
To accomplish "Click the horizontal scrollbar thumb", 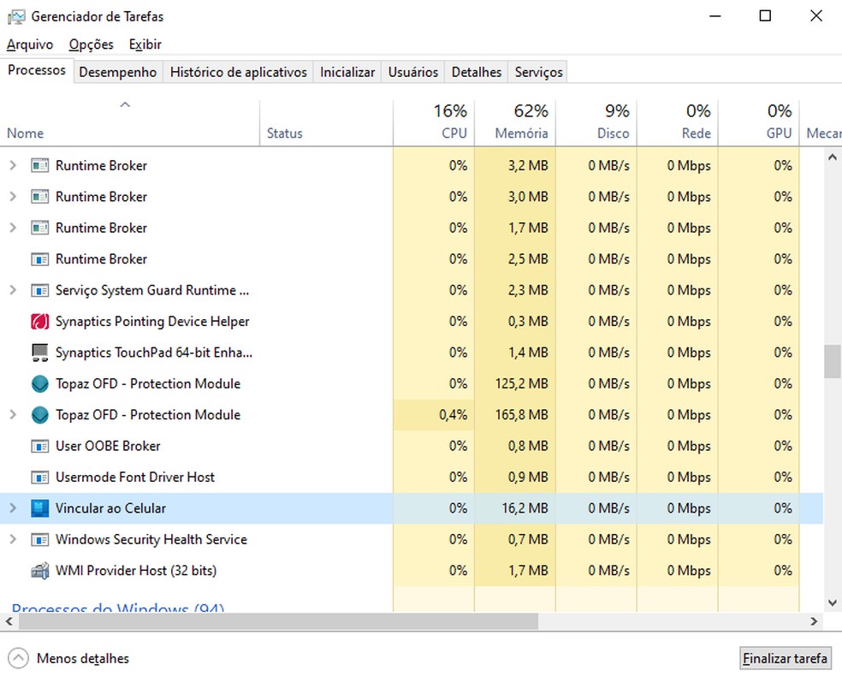I will (x=274, y=621).
